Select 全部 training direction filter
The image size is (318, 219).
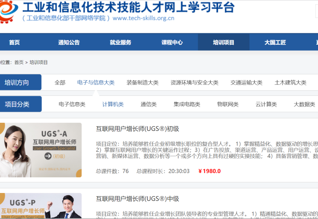pyautogui.click(x=60, y=83)
